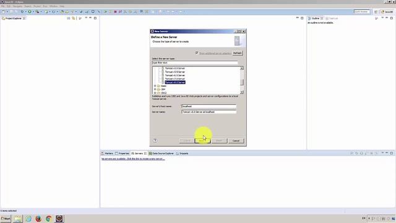Expand the IBM server folder

155,89
